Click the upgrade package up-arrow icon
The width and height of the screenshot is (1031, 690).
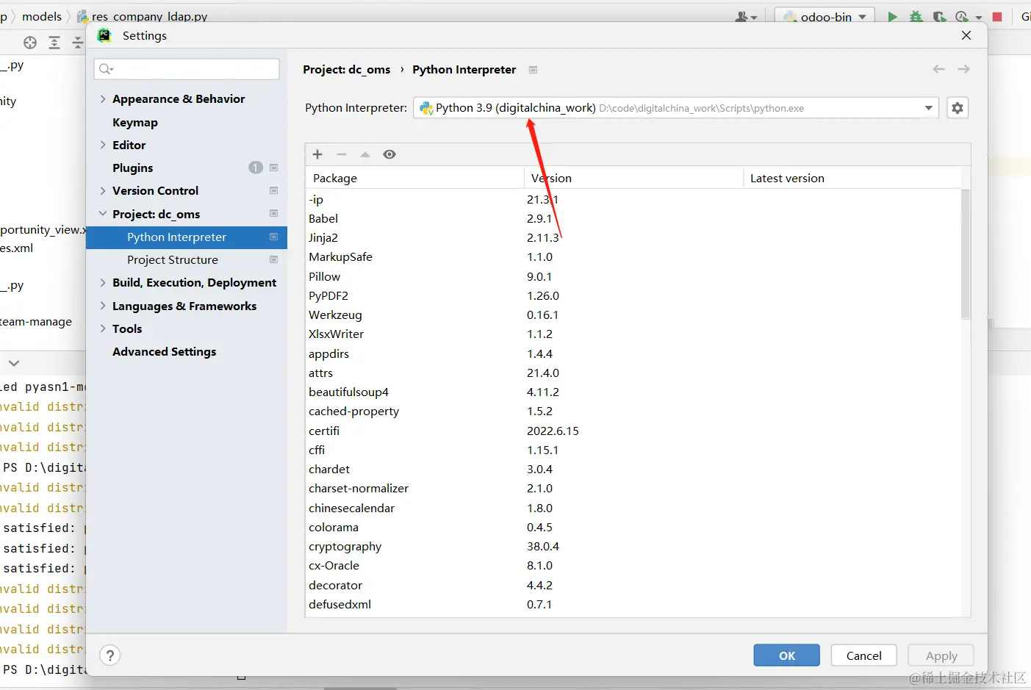click(x=365, y=154)
